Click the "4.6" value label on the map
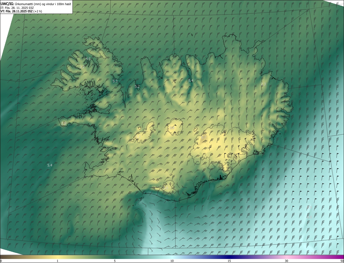 88,59
